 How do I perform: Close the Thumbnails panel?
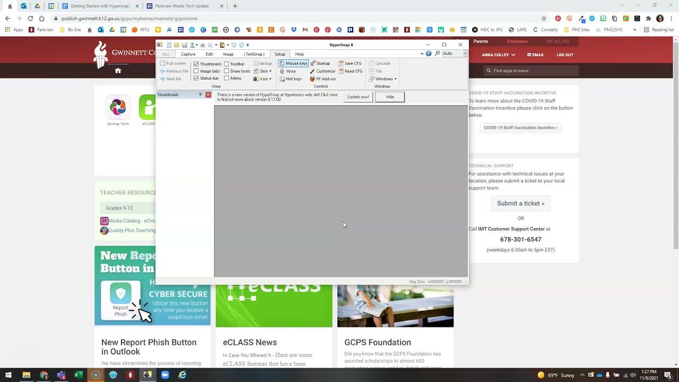tap(208, 95)
